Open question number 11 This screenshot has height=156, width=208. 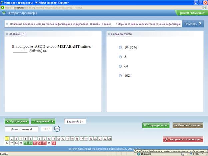[54, 139]
